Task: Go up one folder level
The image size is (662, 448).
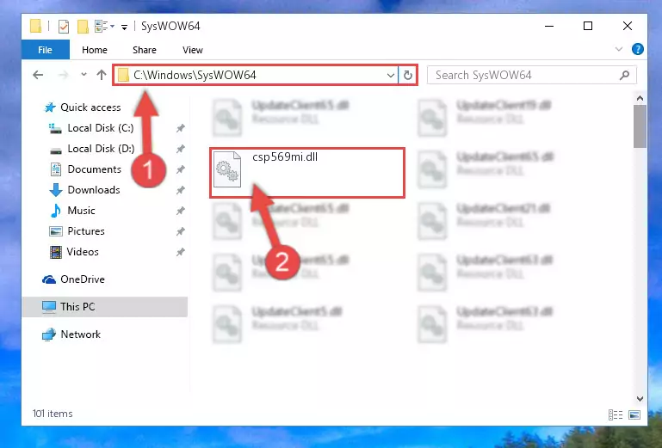Action: point(102,75)
